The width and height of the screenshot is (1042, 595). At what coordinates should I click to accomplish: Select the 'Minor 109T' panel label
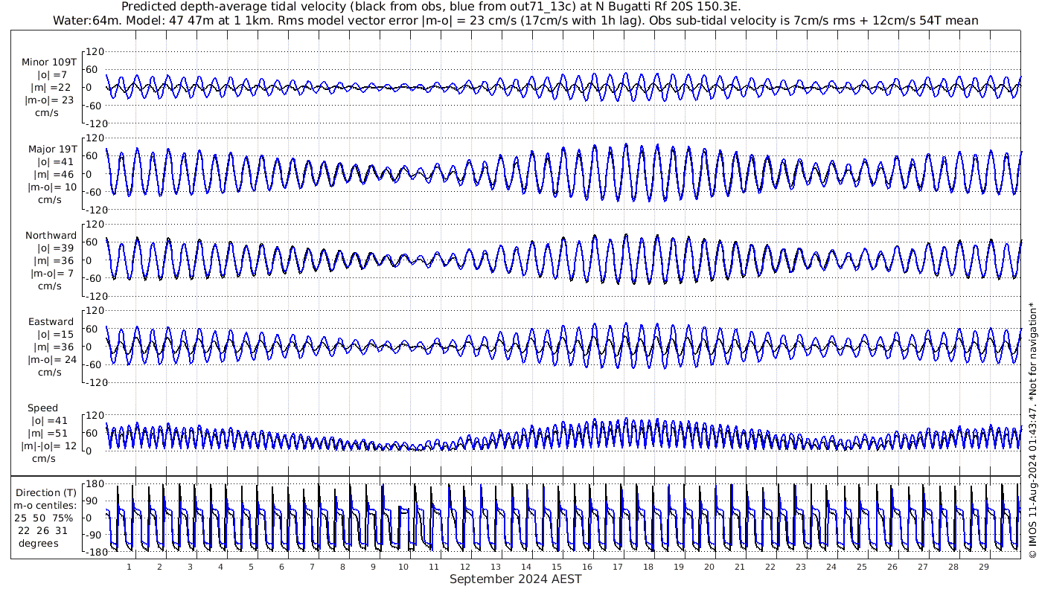[49, 62]
